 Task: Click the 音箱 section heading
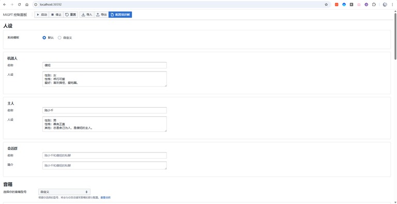[x=8, y=184]
